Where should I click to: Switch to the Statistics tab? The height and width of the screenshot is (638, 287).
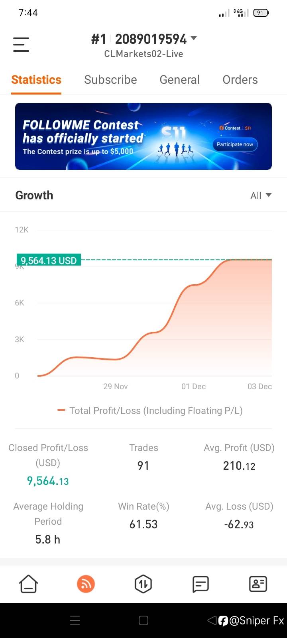(x=36, y=80)
